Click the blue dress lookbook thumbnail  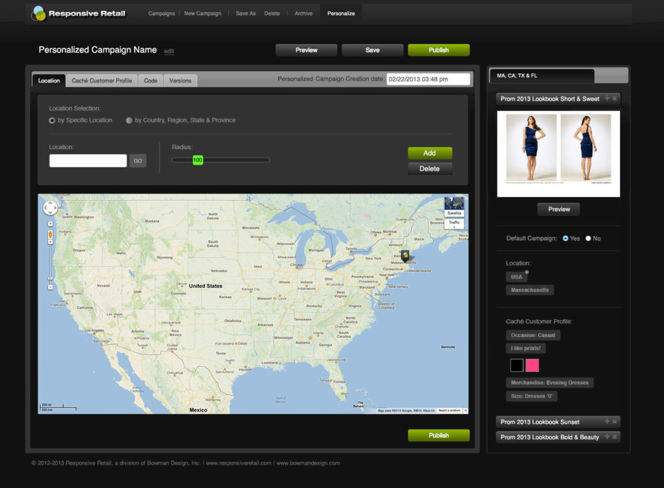[x=558, y=154]
